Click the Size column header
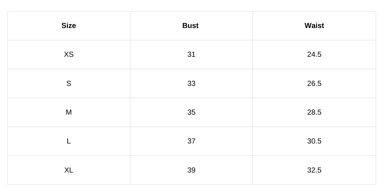This screenshot has width=384, height=192. coord(69,26)
